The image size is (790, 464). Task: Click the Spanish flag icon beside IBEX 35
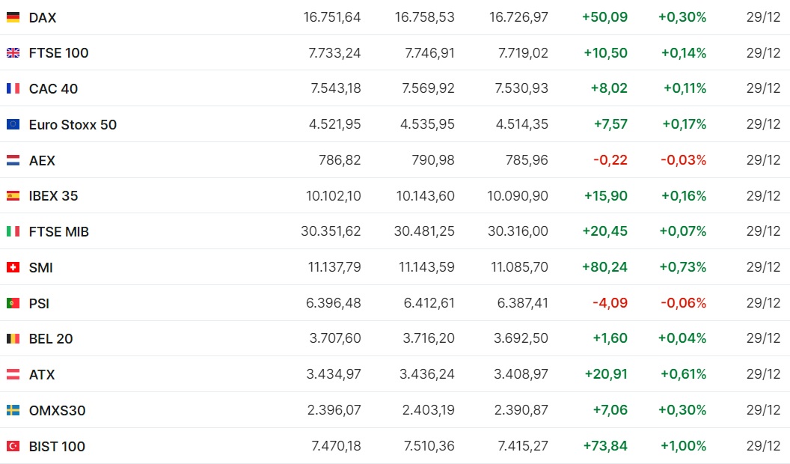pos(13,196)
